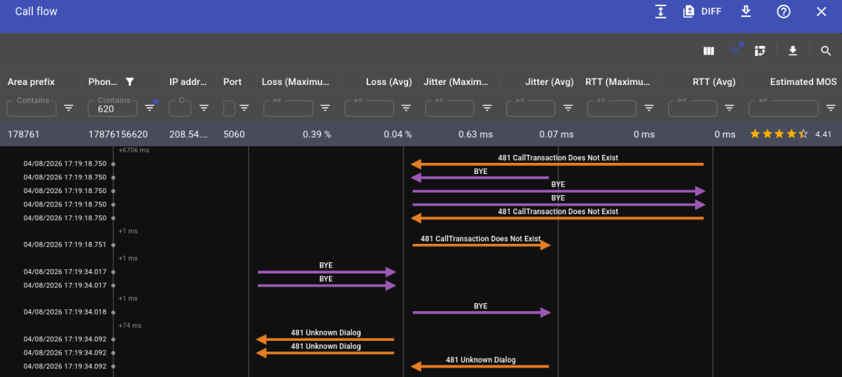Sort by Port column header
The height and width of the screenshot is (377, 842).
pyautogui.click(x=232, y=82)
